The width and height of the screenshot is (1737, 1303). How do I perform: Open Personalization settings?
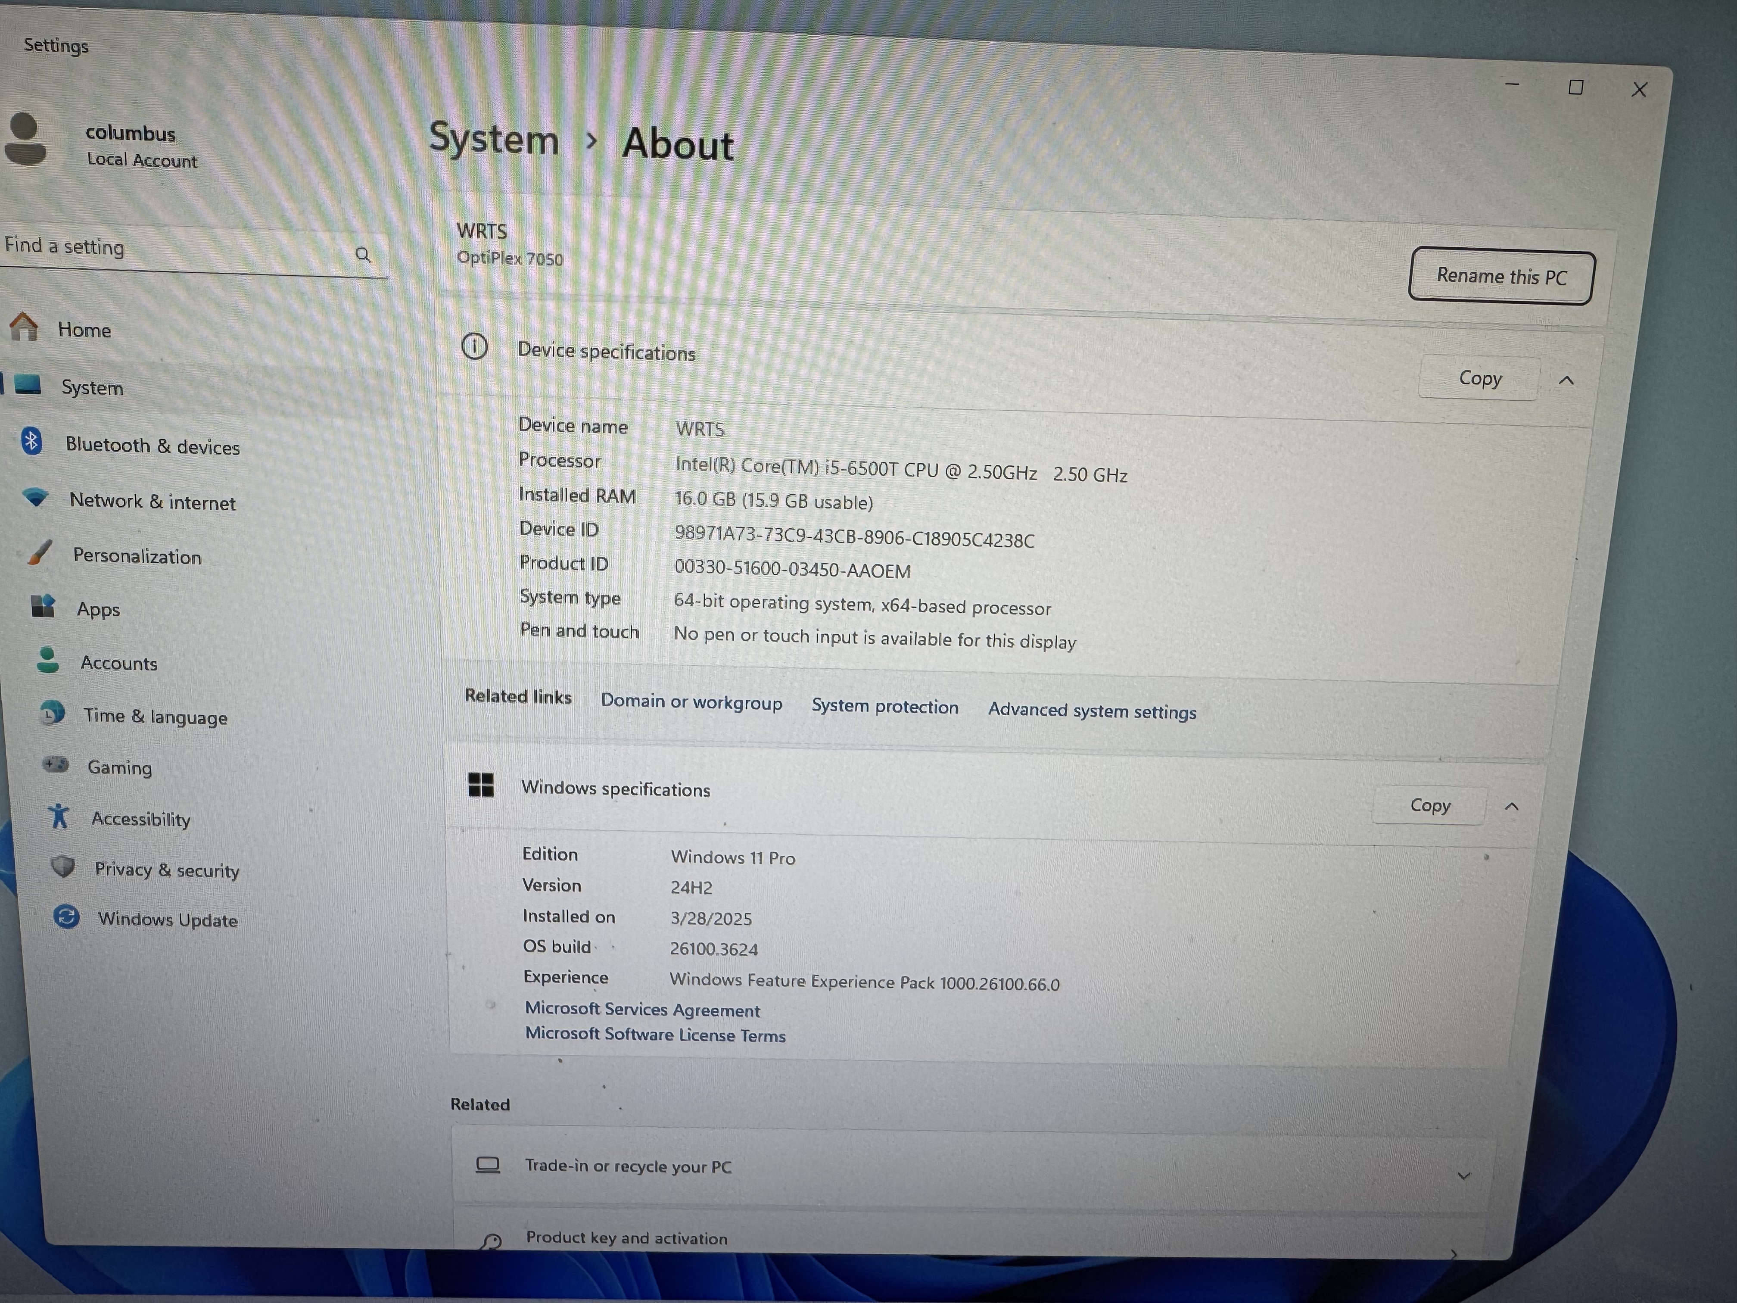click(x=138, y=556)
